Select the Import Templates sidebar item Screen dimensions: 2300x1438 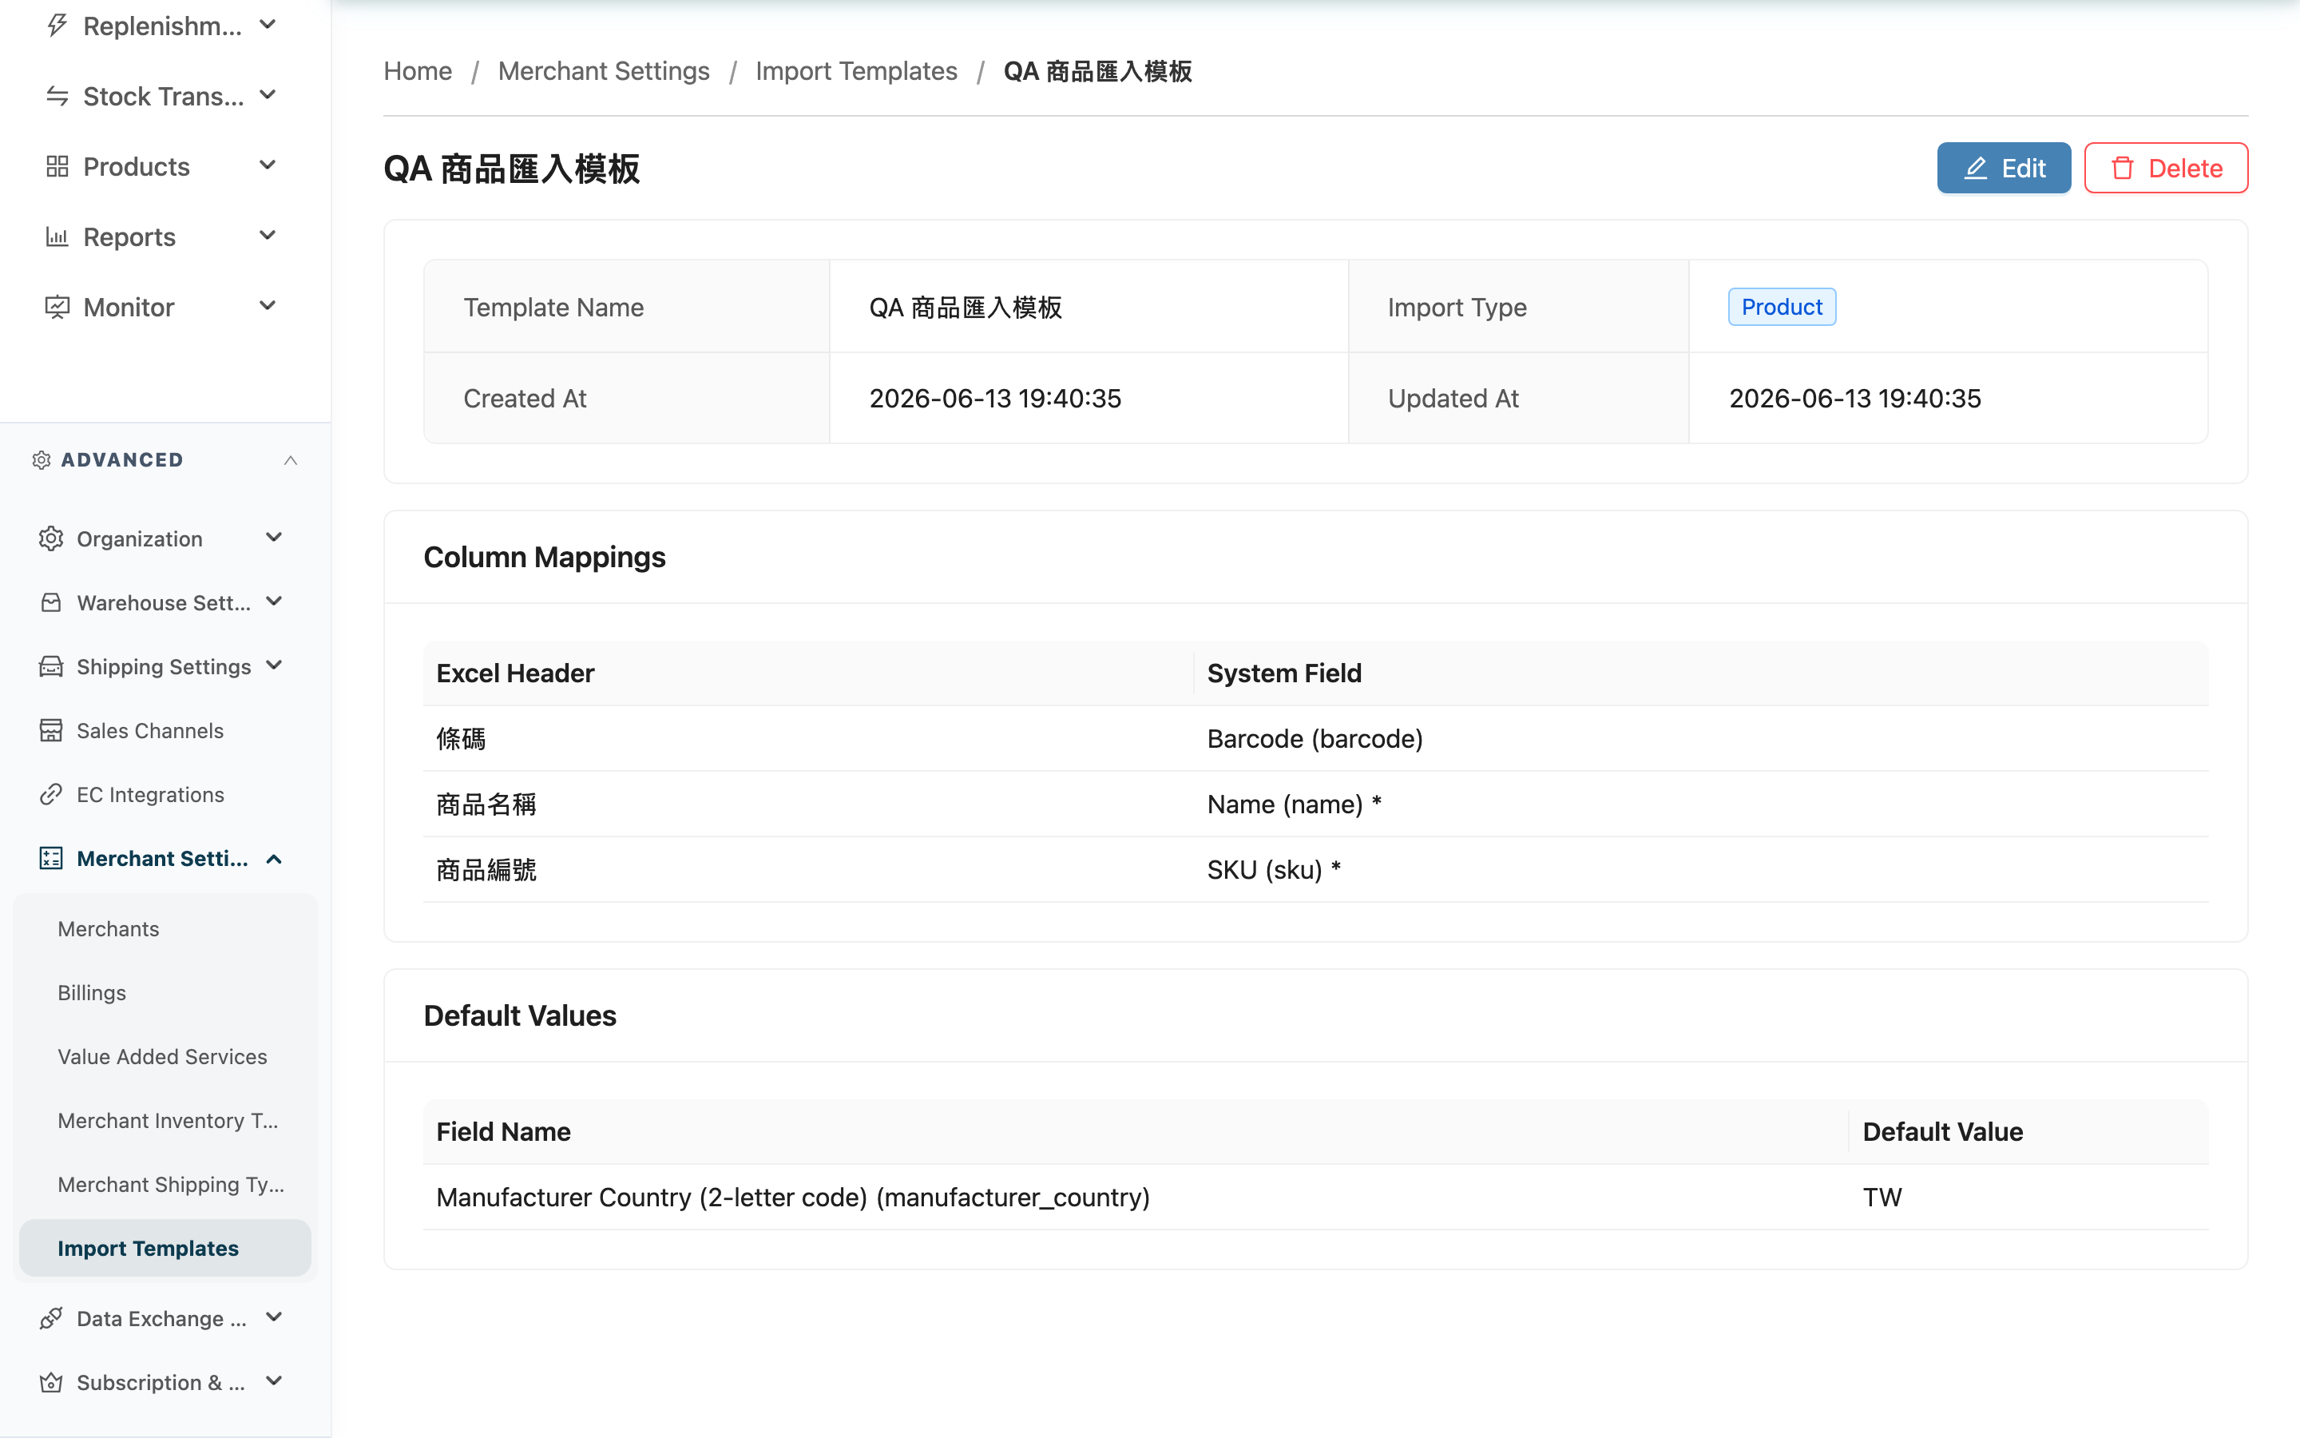click(165, 1248)
